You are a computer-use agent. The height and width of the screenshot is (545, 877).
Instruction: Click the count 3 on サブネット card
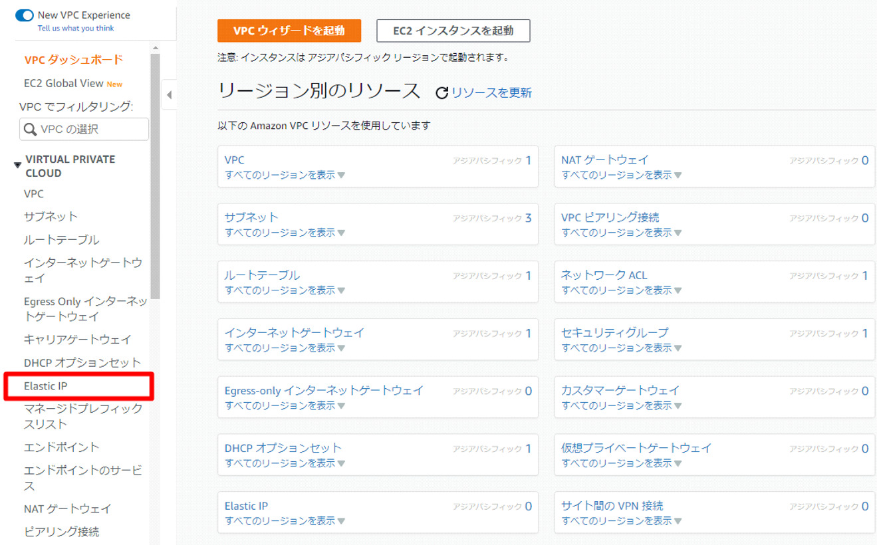(529, 218)
